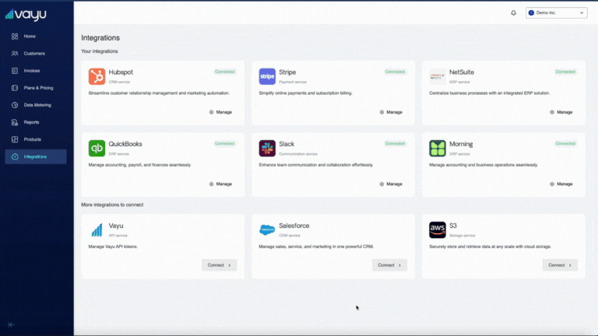Open notifications bell icon
This screenshot has width=598, height=336.
(513, 13)
